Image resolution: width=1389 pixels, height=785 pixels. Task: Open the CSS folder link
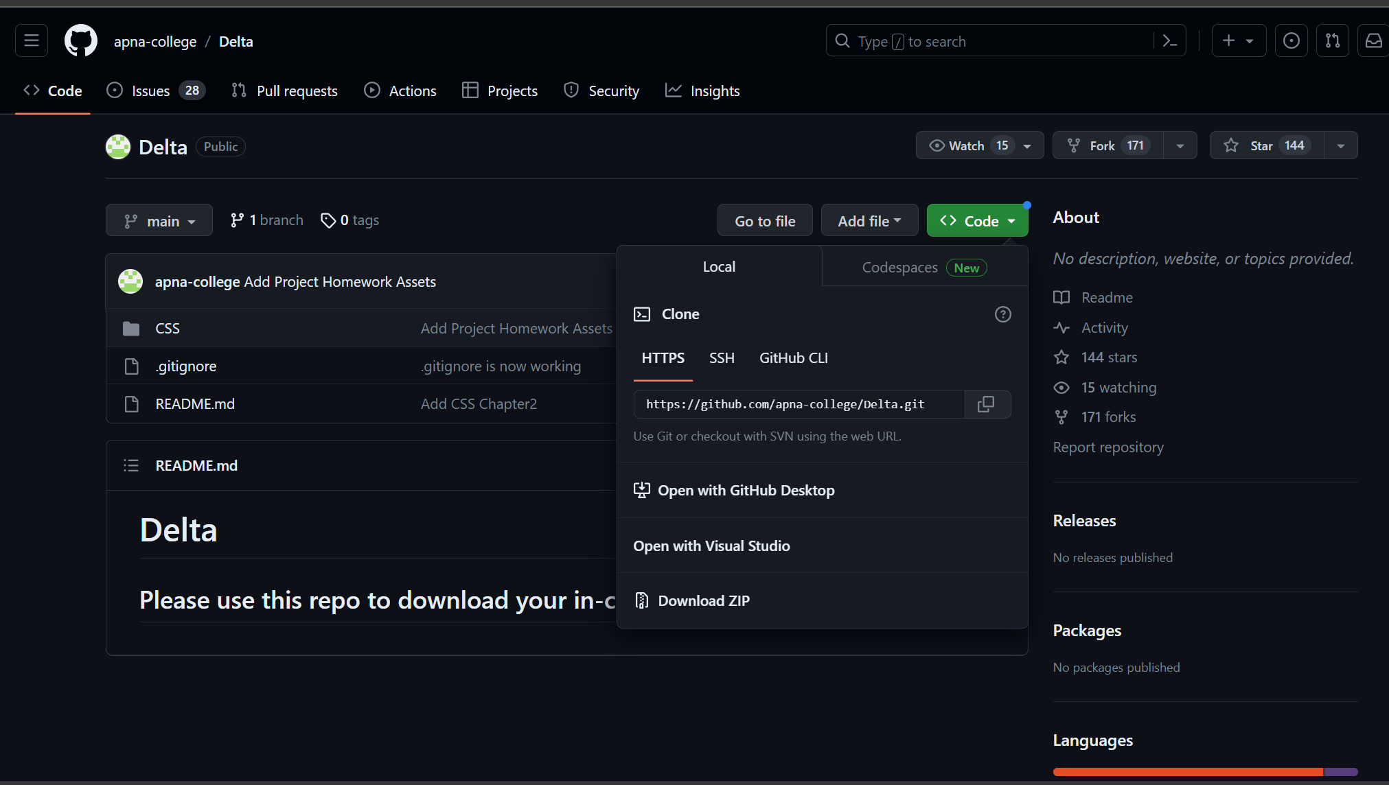[167, 328]
